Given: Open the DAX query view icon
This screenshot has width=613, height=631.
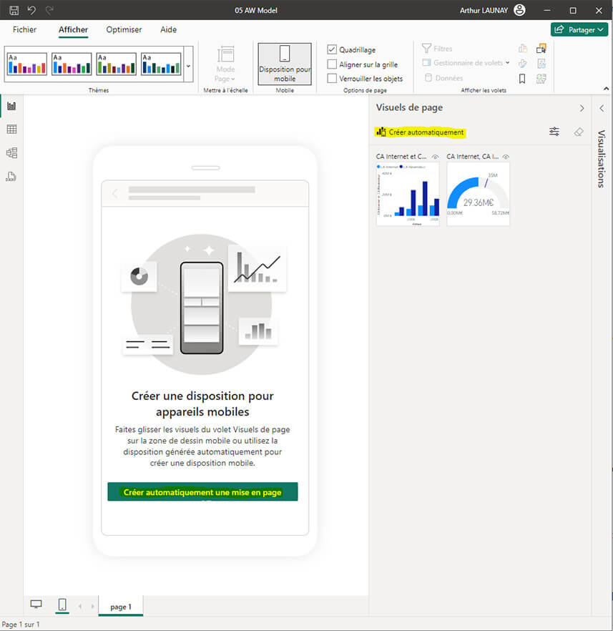Looking at the screenshot, I should coord(11,177).
